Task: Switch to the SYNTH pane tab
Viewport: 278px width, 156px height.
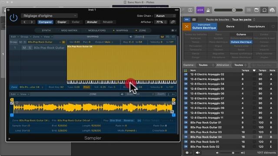Action: tap(46, 30)
